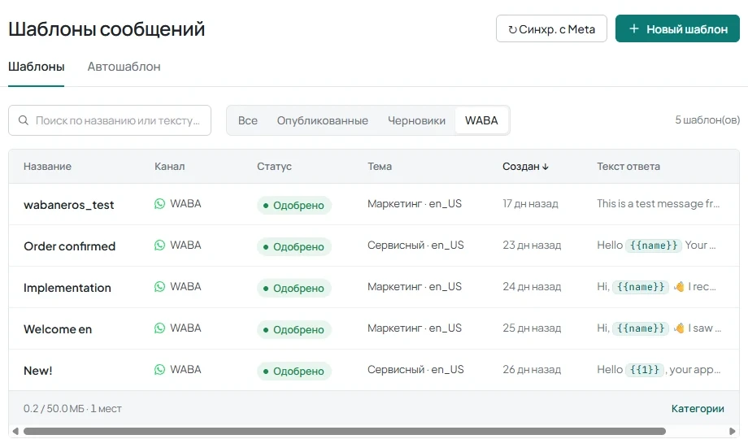
Task: Click Маркетинг · en_US in wabaneros_test row
Action: (415, 204)
